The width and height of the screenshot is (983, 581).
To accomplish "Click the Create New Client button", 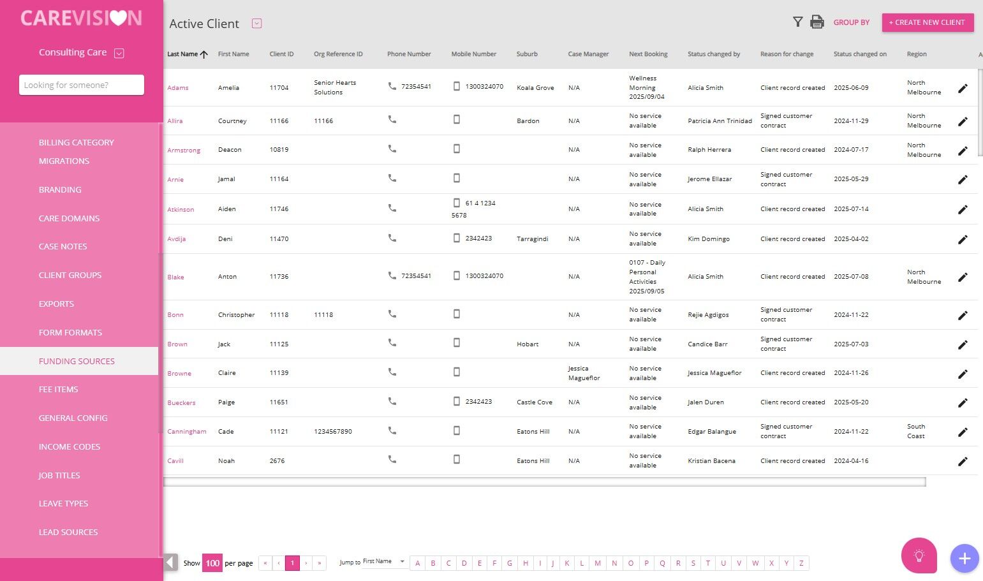I will pos(928,22).
